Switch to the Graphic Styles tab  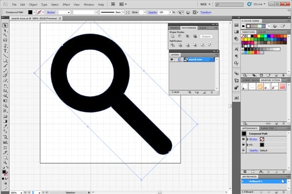pos(271,80)
